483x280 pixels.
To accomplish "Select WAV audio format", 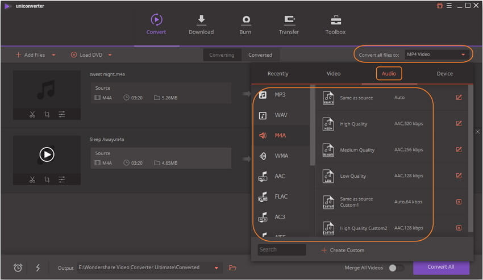I will pyautogui.click(x=281, y=115).
